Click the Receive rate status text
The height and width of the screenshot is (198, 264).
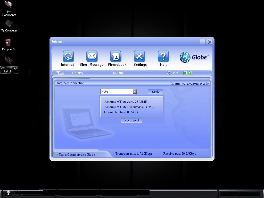[180, 154]
